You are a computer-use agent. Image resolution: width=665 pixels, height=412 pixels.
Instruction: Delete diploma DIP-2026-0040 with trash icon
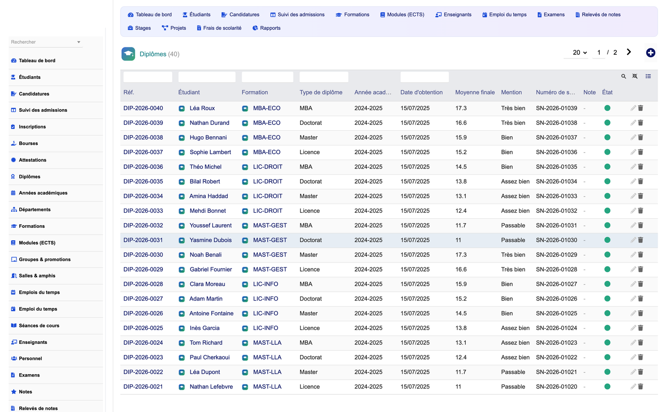tap(641, 108)
